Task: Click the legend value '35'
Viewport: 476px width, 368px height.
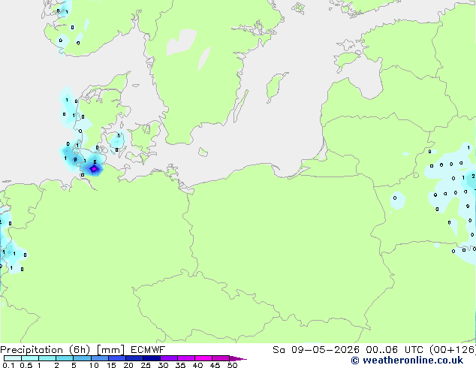Action: click(x=180, y=365)
